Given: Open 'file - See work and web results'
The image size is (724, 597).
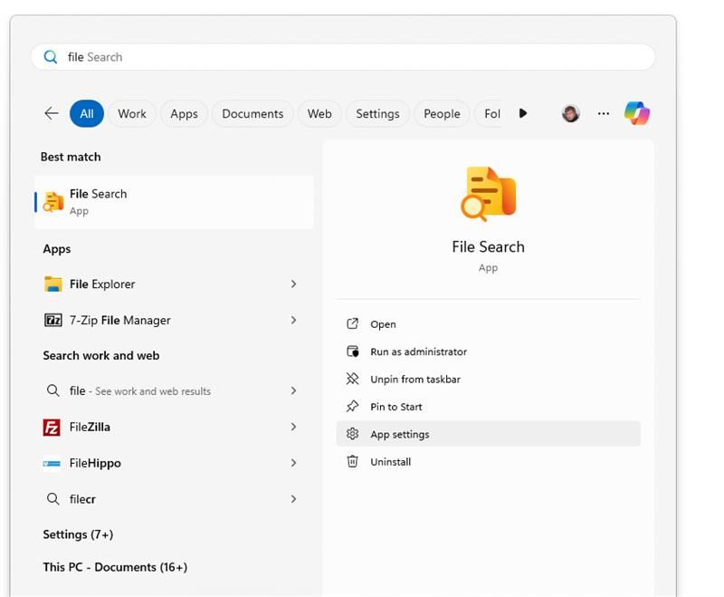Looking at the screenshot, I should [174, 391].
